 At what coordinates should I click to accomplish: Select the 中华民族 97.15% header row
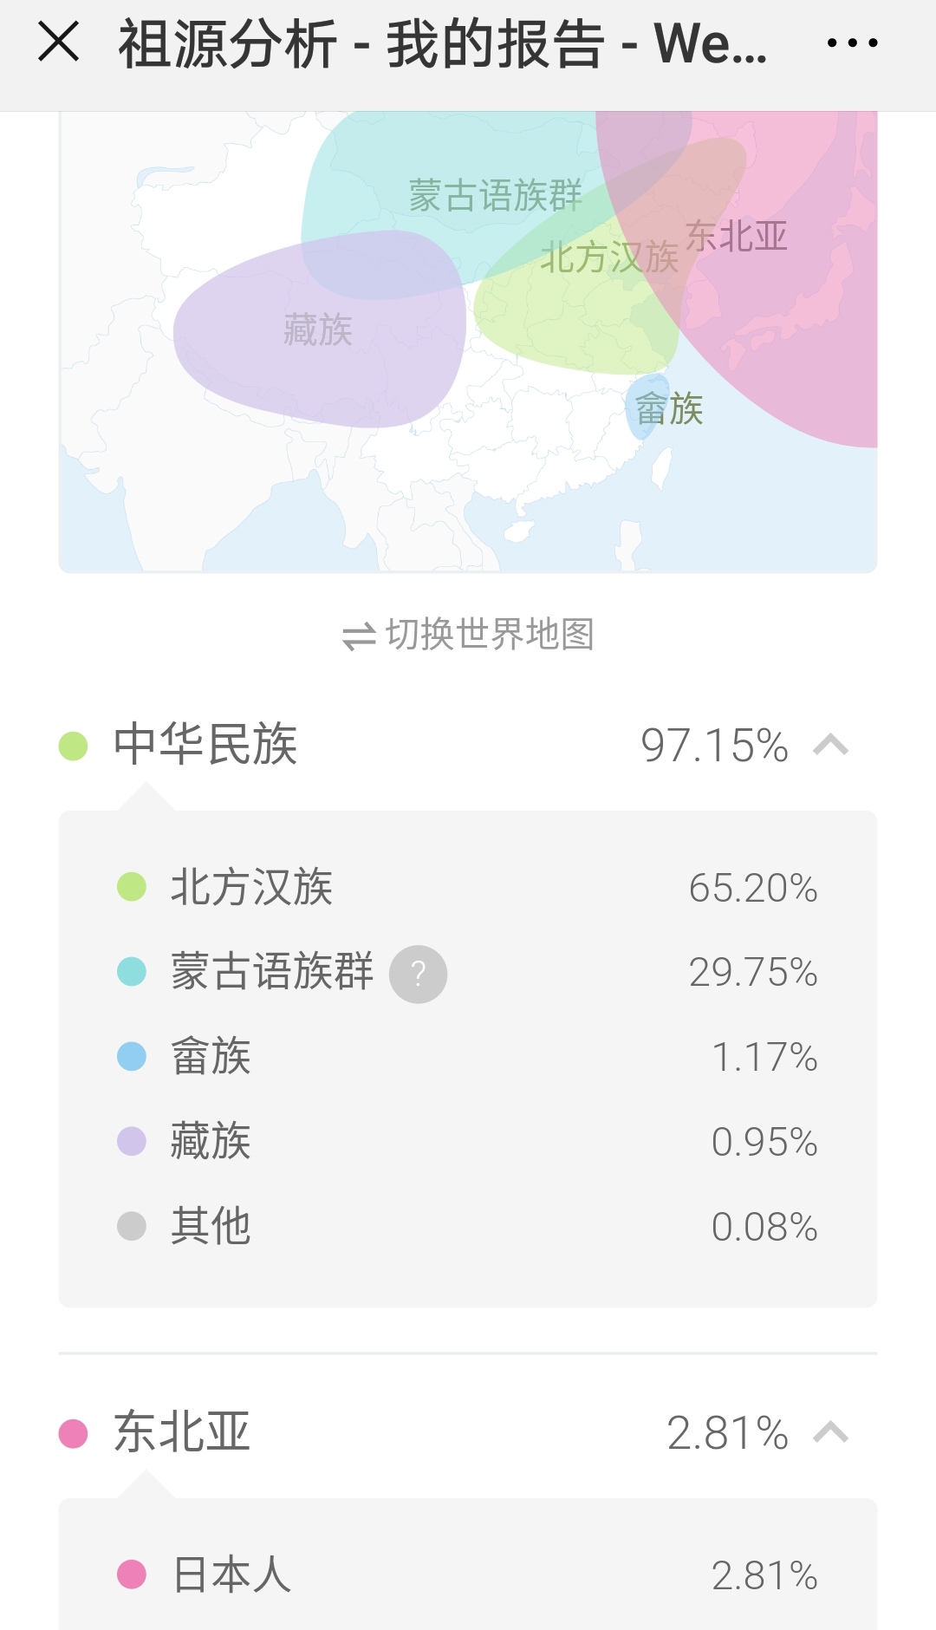coord(468,745)
